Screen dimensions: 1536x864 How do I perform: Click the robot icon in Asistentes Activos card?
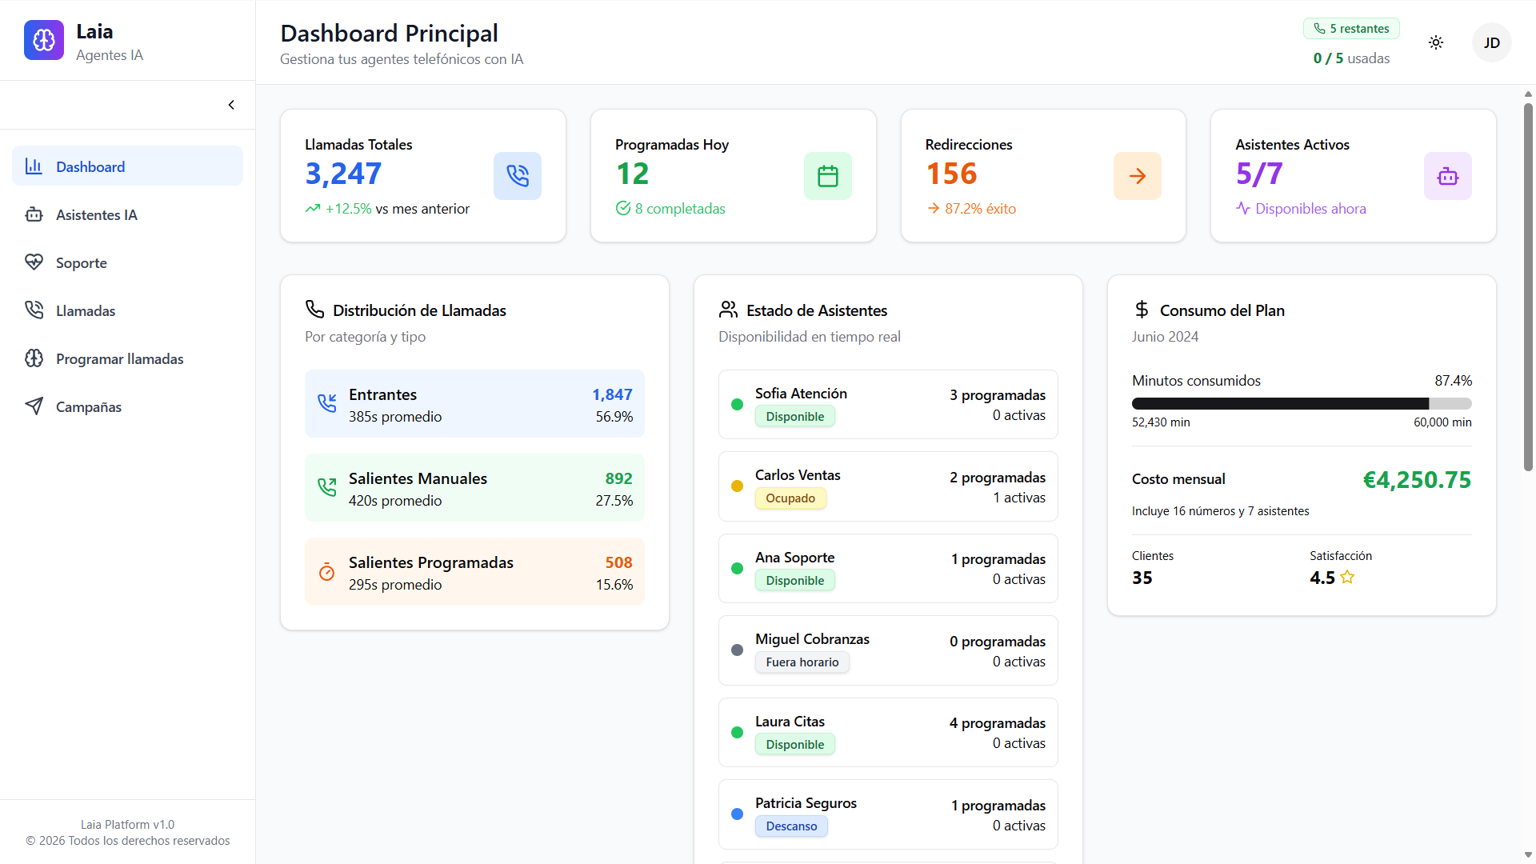pyautogui.click(x=1447, y=176)
